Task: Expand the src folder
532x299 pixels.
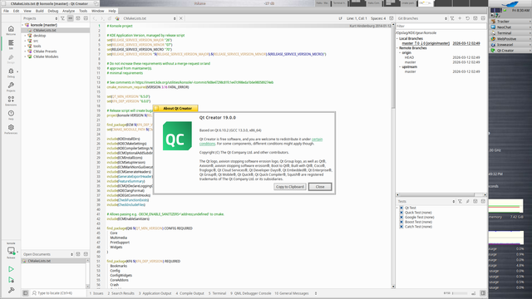Action: [25, 41]
